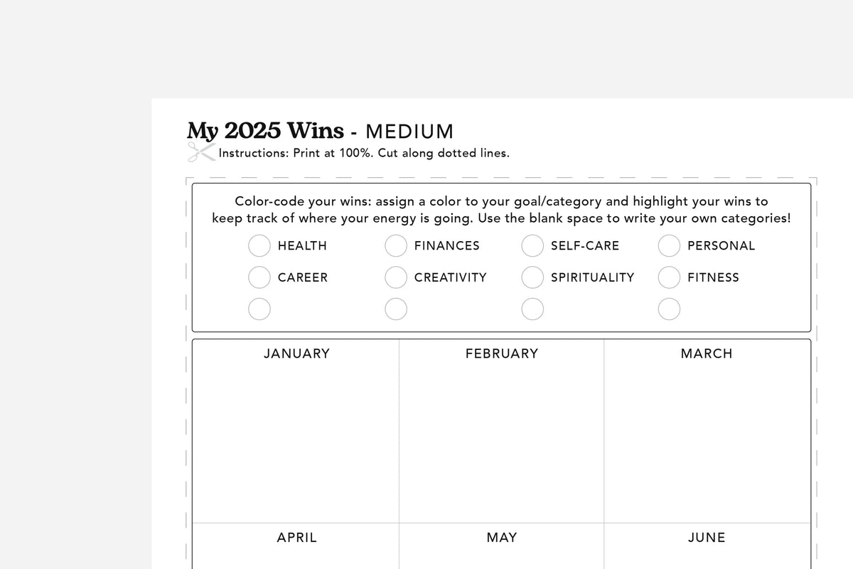853x569 pixels.
Task: Click the MAY month heading
Action: [x=502, y=538]
